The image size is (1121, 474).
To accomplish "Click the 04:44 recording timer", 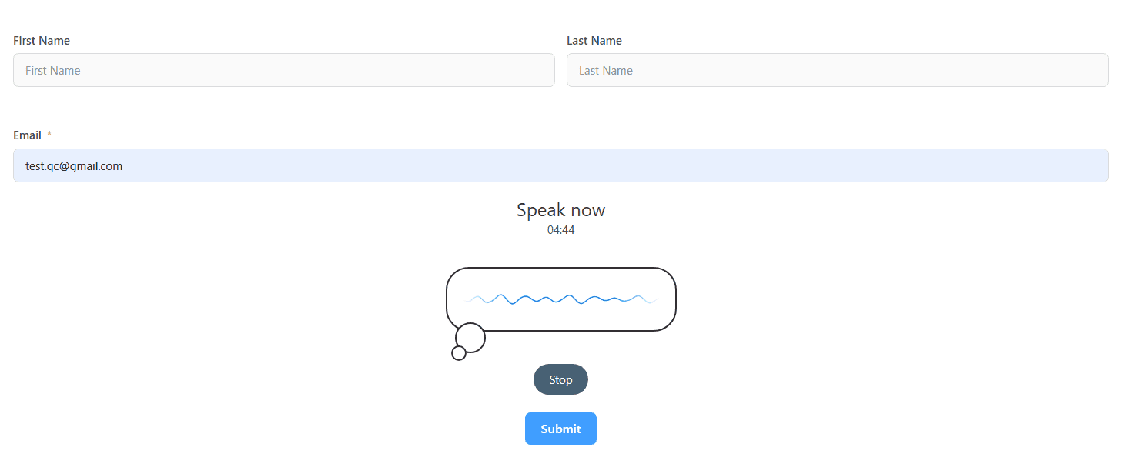I will (561, 230).
